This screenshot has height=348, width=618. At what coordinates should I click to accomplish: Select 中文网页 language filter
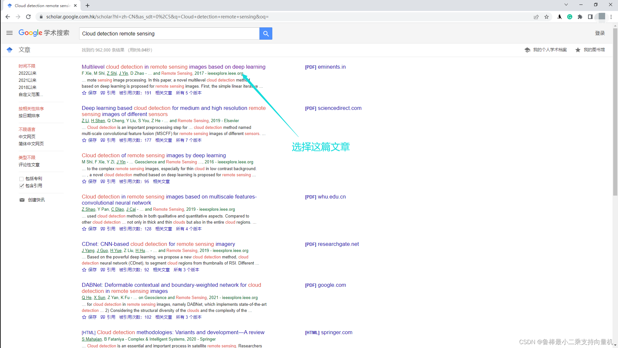(27, 137)
